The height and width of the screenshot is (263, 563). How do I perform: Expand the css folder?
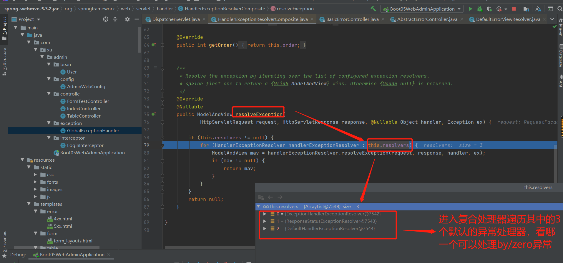click(x=35, y=175)
